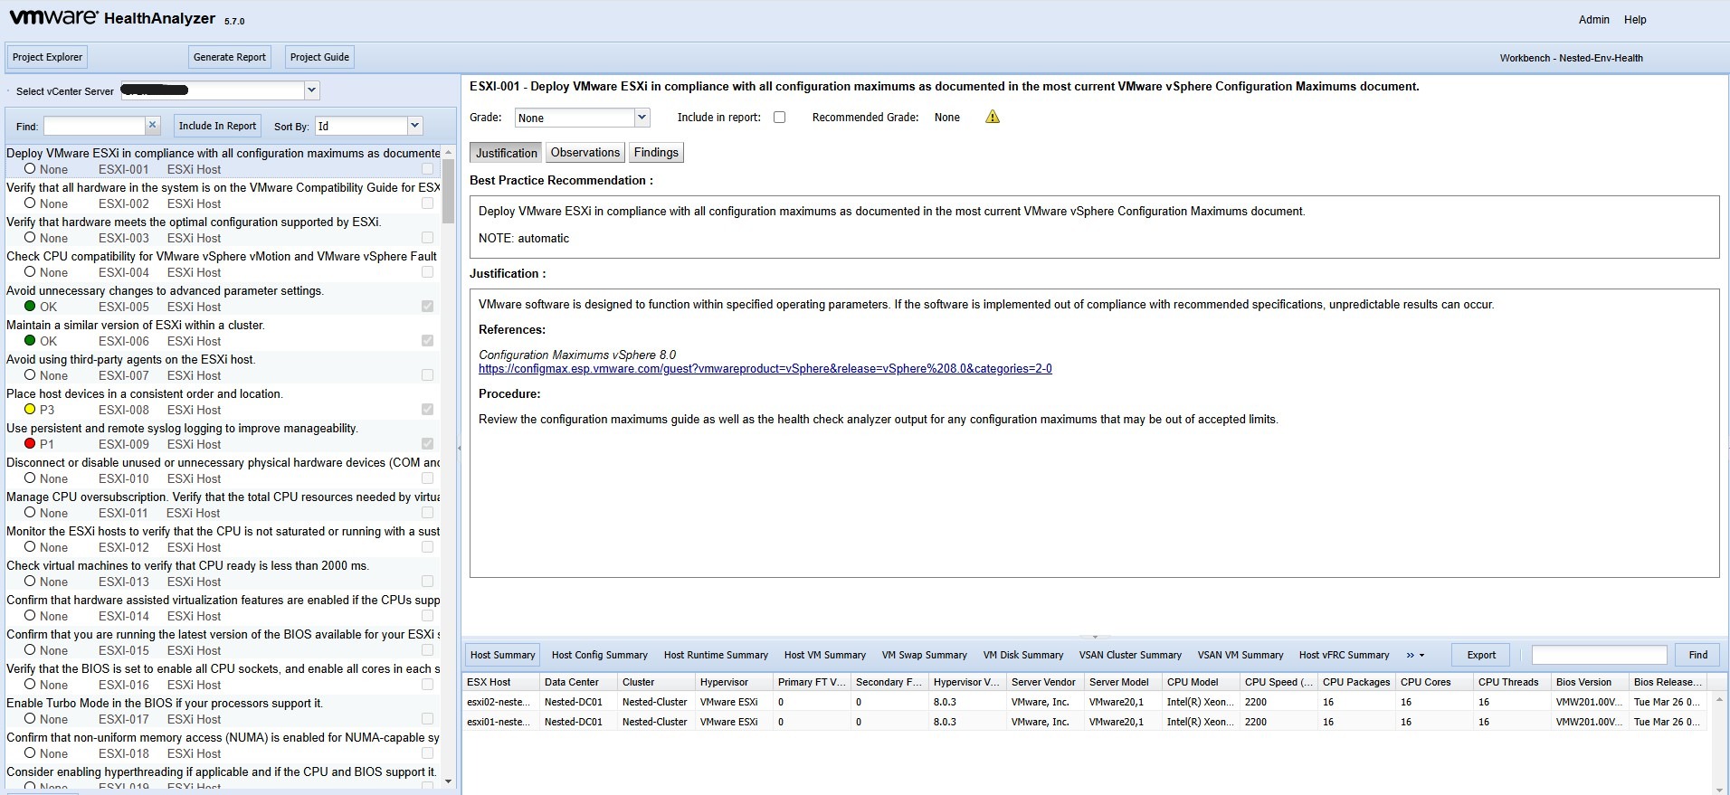
Task: Uncheck report checkbox for ESXI-005 row
Action: (427, 306)
